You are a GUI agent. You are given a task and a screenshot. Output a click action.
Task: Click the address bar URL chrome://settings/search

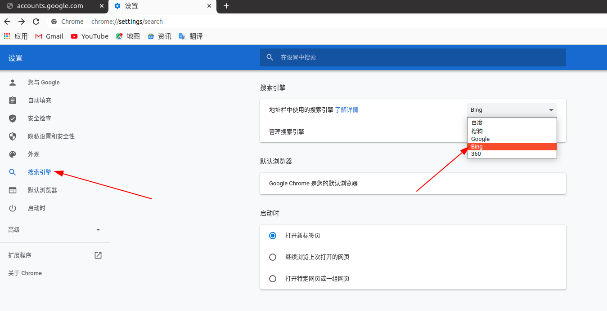[127, 22]
